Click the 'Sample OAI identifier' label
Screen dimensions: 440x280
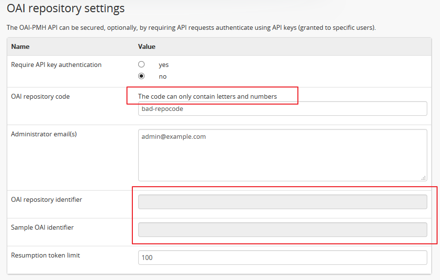pyautogui.click(x=42, y=227)
